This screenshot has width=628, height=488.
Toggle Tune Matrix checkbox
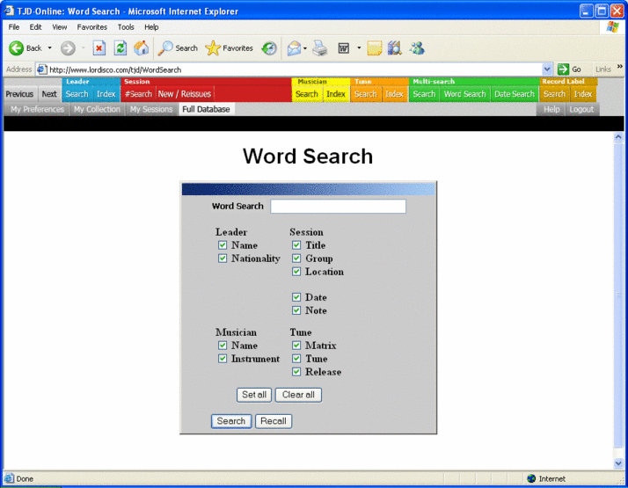click(296, 345)
